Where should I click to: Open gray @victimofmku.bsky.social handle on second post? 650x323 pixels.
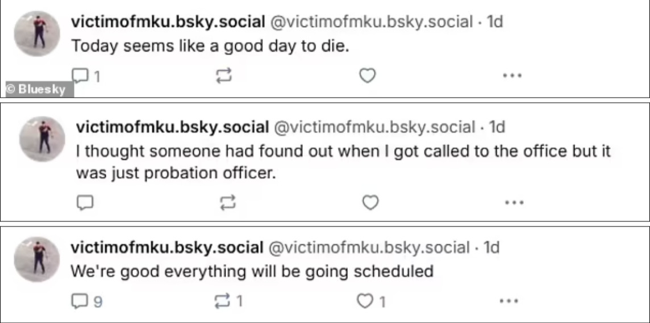374,127
